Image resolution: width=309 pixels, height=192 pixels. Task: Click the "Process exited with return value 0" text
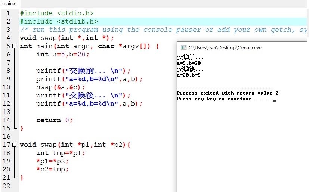pos(228,93)
